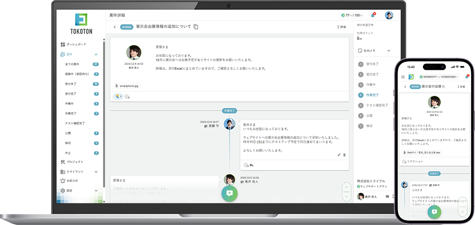Click リアクション on the phone
475x225 pixels.
point(412,162)
